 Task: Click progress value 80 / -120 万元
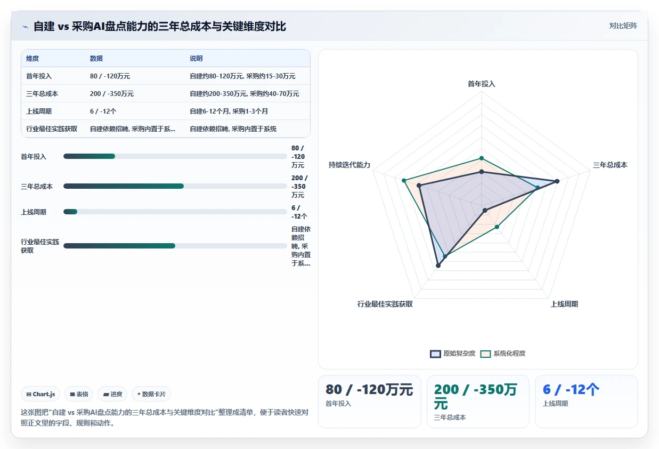(298, 156)
